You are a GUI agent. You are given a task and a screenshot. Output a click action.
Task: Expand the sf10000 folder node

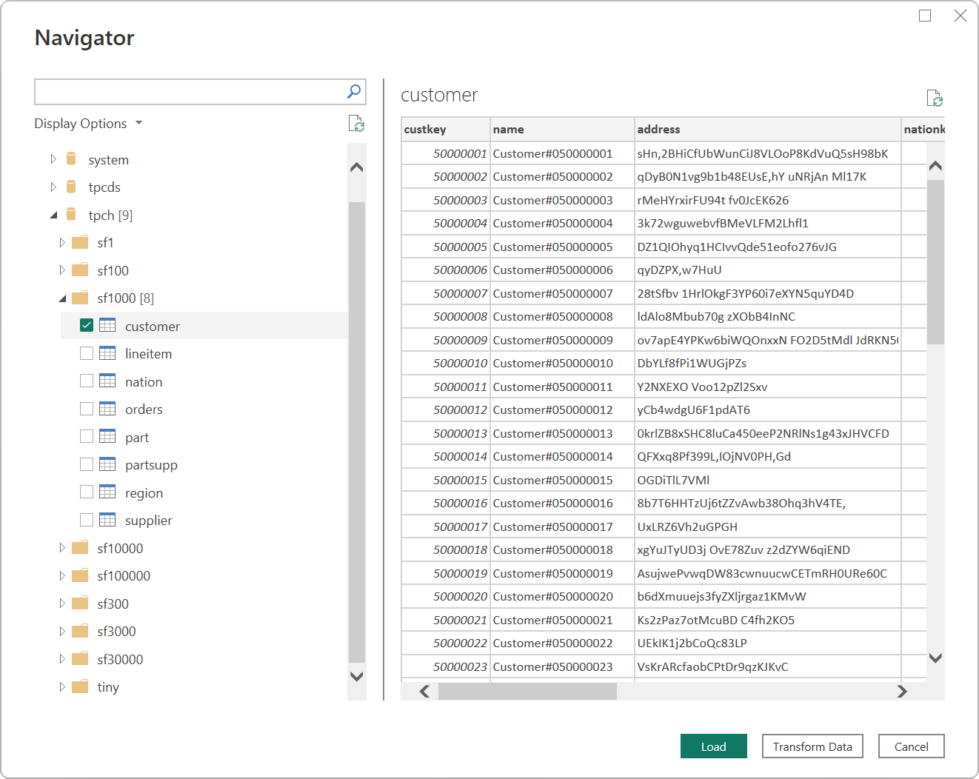click(62, 548)
